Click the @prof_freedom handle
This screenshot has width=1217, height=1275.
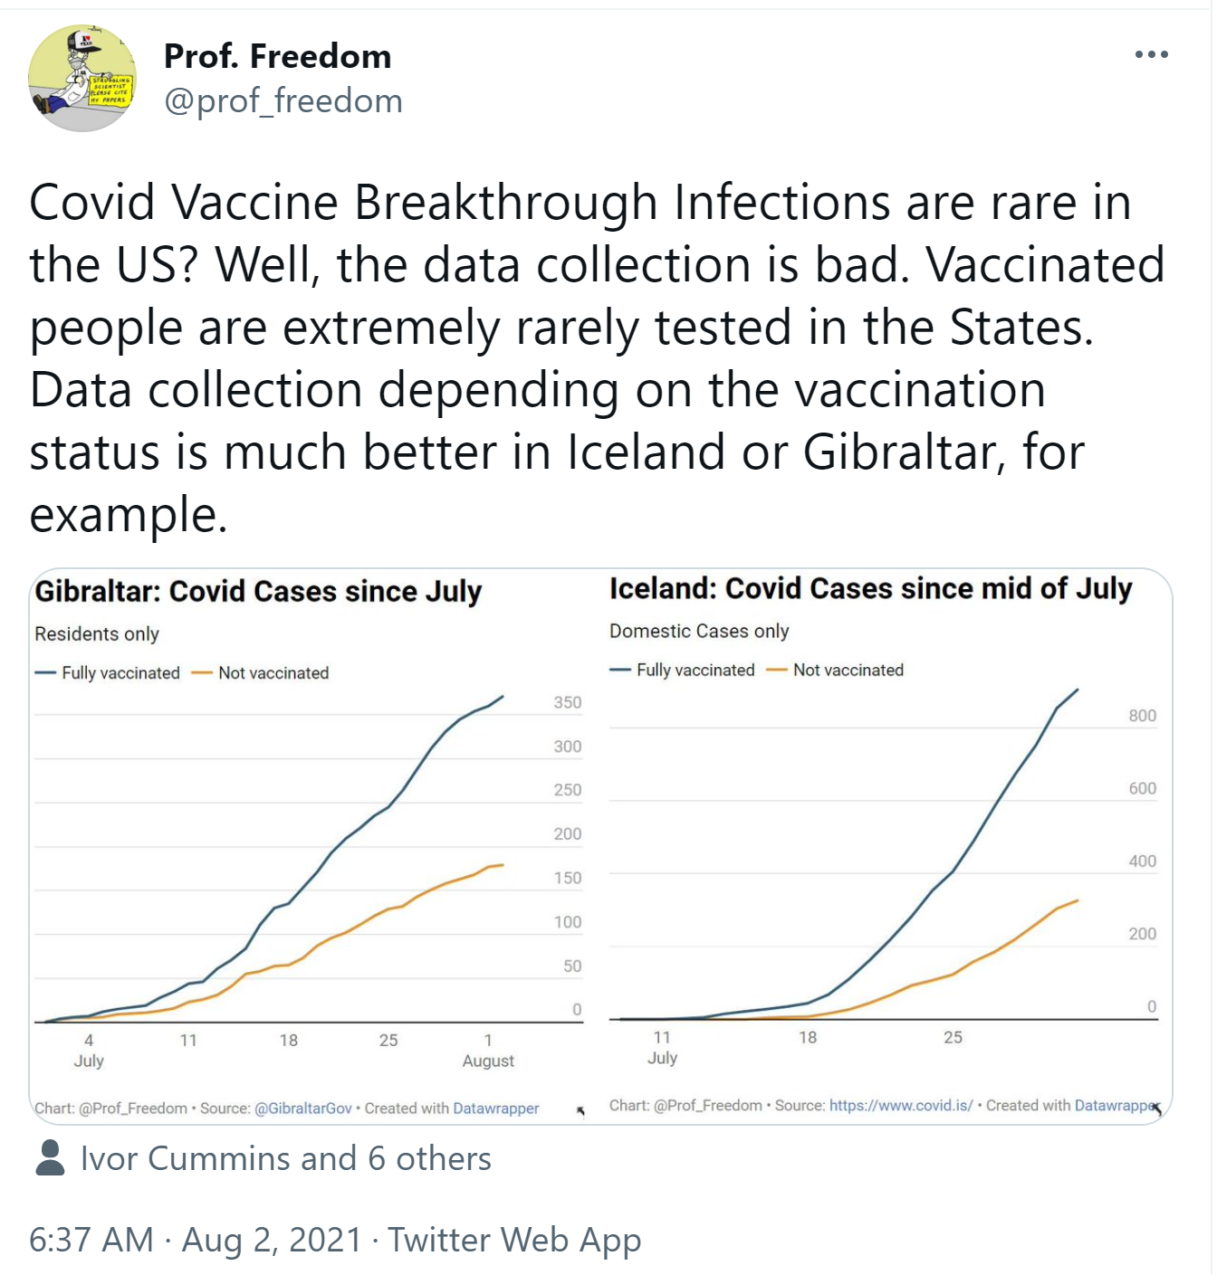(283, 101)
